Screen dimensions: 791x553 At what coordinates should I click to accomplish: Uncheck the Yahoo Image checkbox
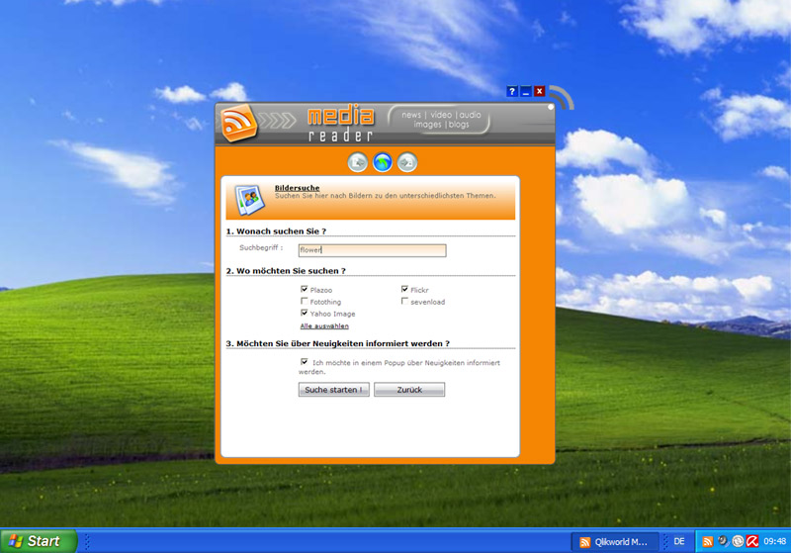(304, 313)
